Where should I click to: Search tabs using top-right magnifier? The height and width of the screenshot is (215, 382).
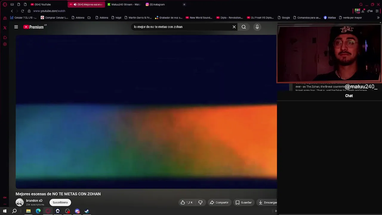pos(361,4)
